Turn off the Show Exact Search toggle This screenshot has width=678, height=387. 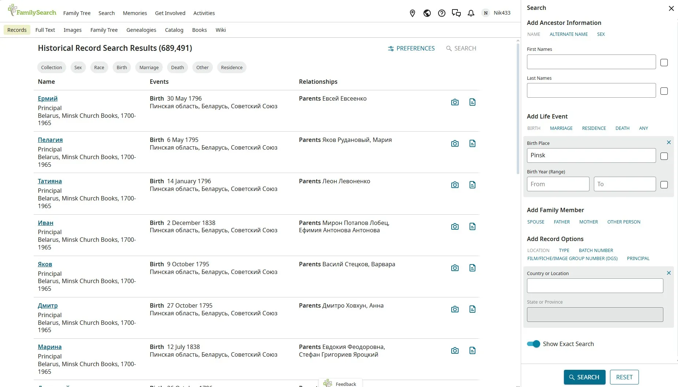[x=533, y=344]
